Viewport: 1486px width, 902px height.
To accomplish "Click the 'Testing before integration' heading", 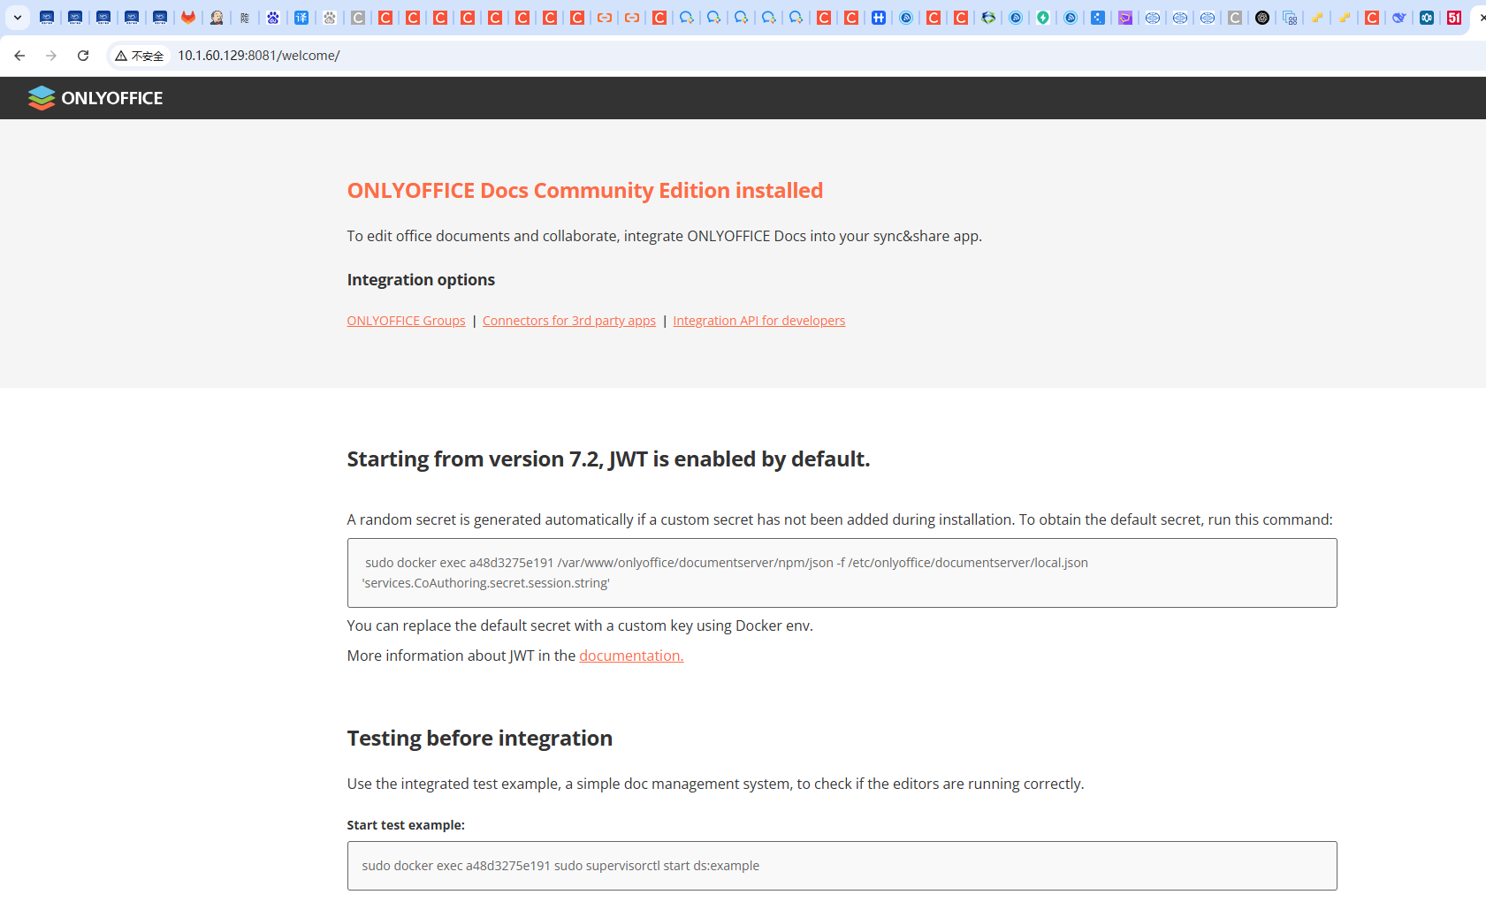I will click(x=479, y=739).
